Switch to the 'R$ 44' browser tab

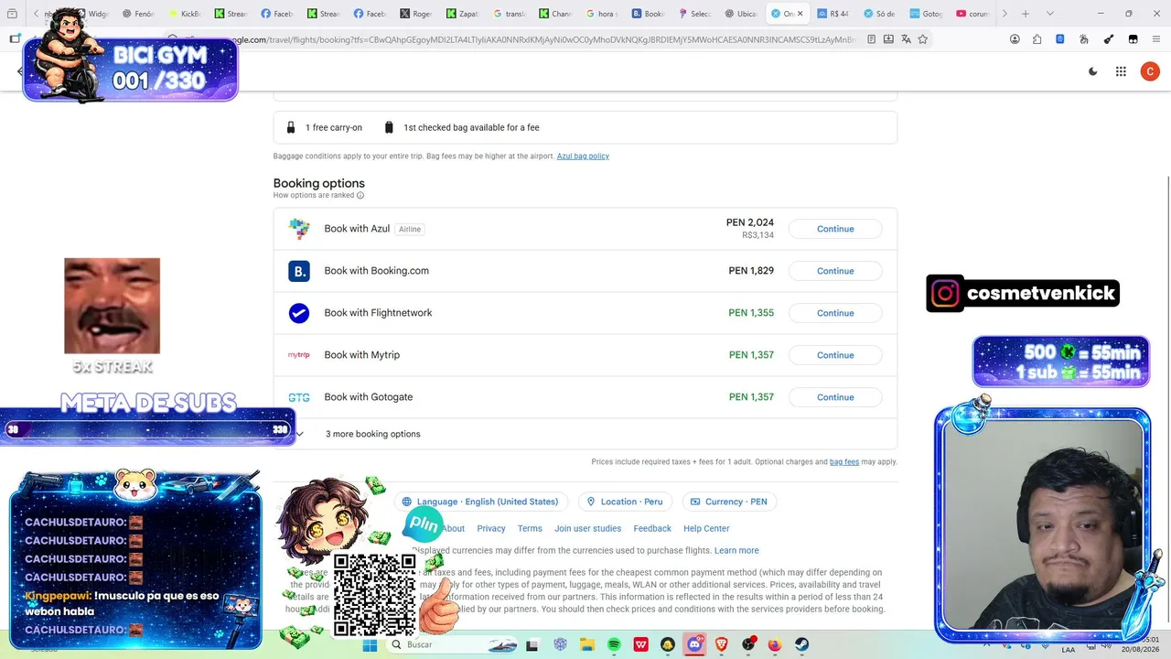point(833,14)
